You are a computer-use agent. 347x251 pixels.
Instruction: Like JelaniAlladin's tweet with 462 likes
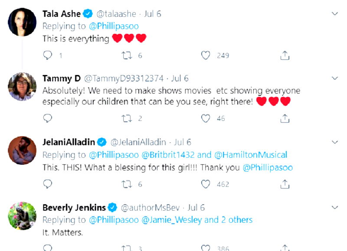tap(206, 184)
